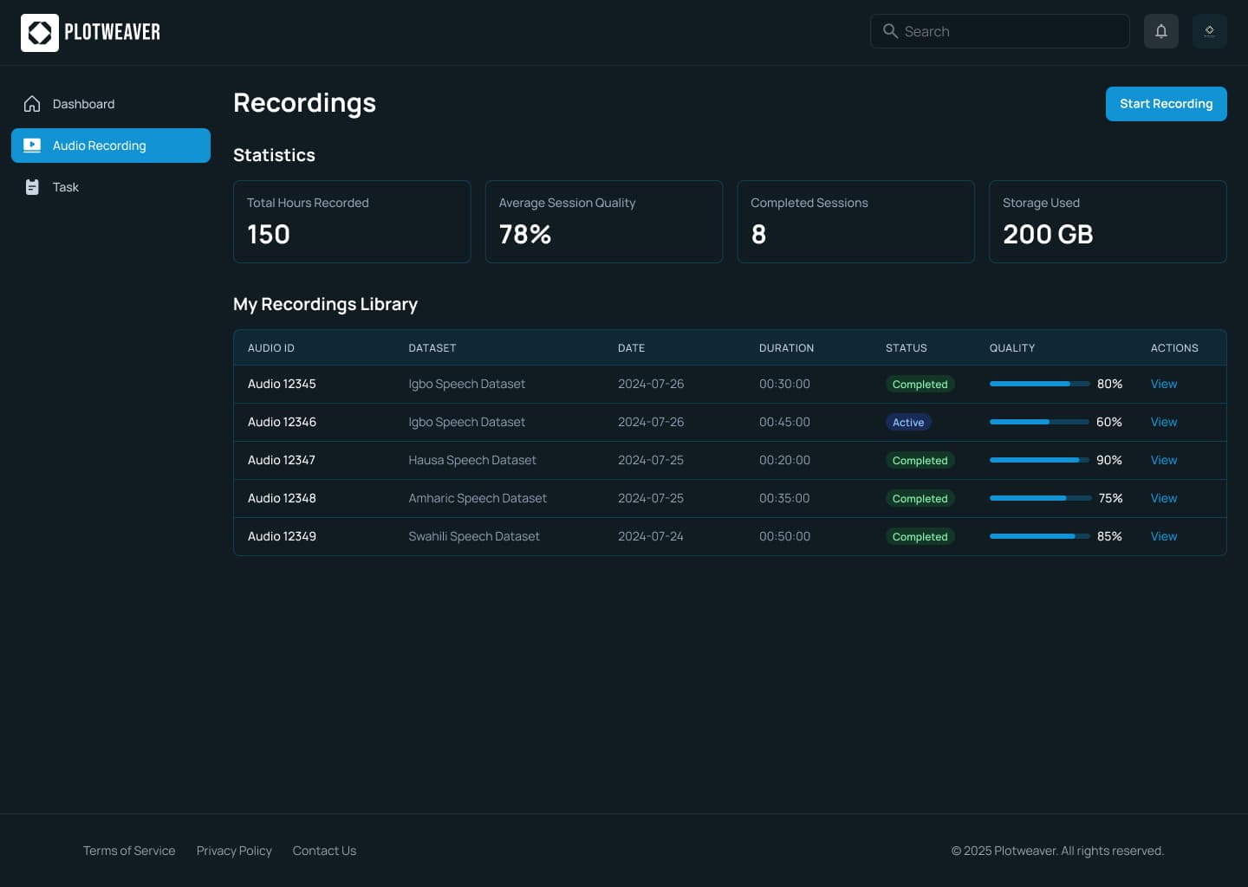Go to Dashboard in sidebar
The width and height of the screenshot is (1248, 887).
coord(111,104)
